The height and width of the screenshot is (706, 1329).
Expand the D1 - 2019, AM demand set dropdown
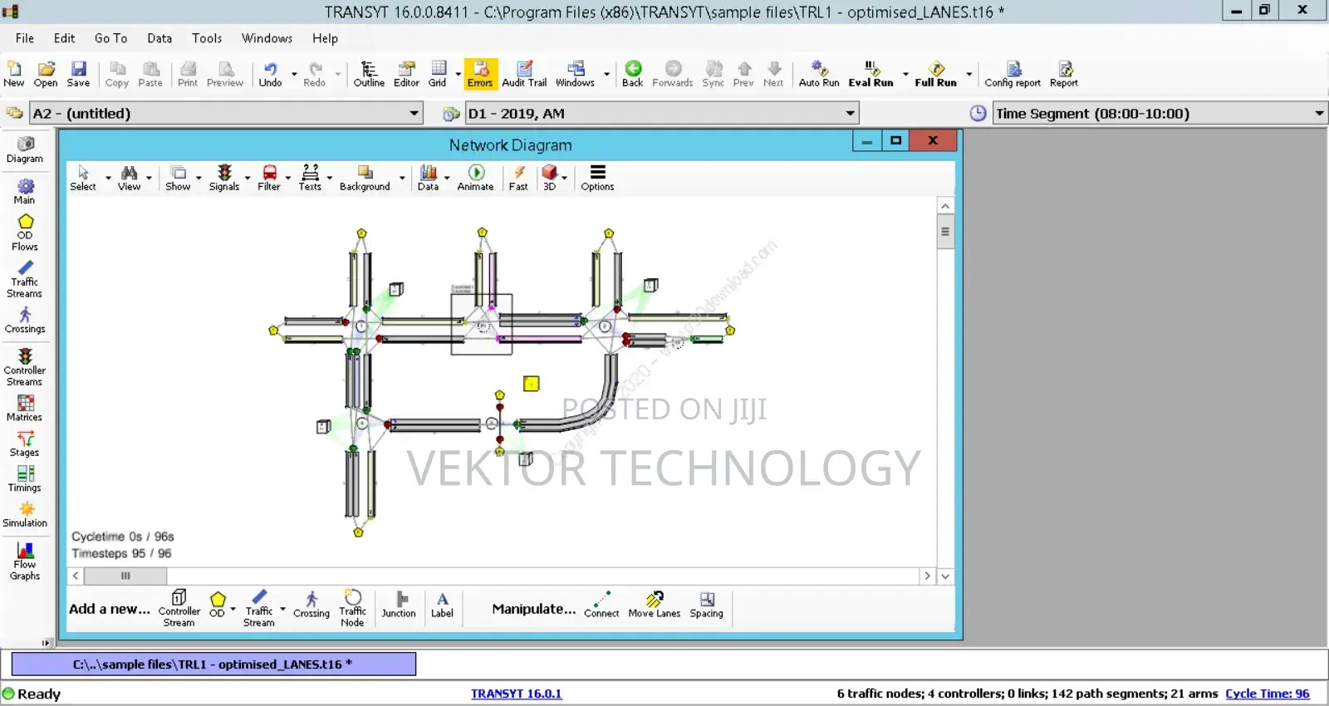[850, 113]
